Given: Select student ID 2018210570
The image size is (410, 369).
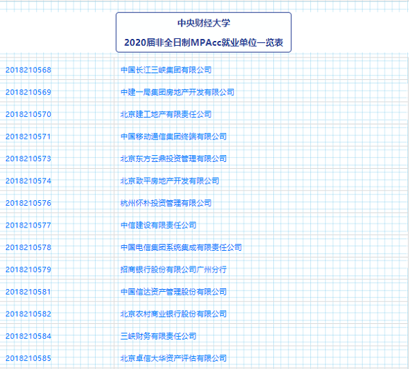Looking at the screenshot, I should point(28,114).
